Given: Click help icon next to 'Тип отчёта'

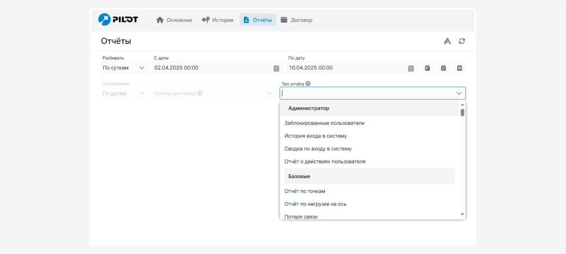Looking at the screenshot, I should [x=308, y=84].
